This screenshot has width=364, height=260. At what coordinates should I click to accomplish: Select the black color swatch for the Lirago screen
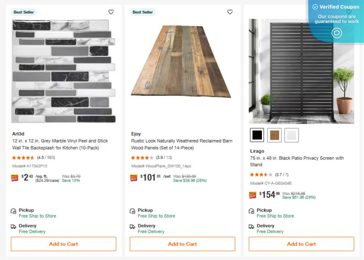pyautogui.click(x=257, y=135)
